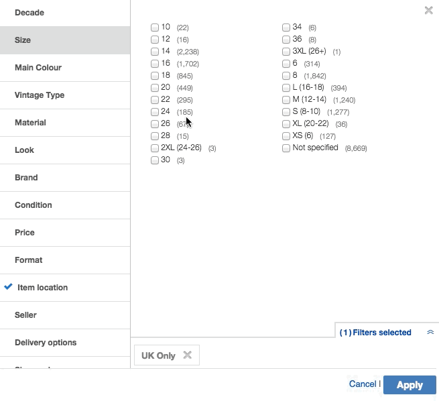Check the Not specified checkbox

pyautogui.click(x=286, y=148)
